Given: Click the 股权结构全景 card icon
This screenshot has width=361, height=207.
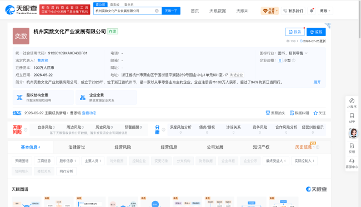Looking at the screenshot, I should click(20, 97).
